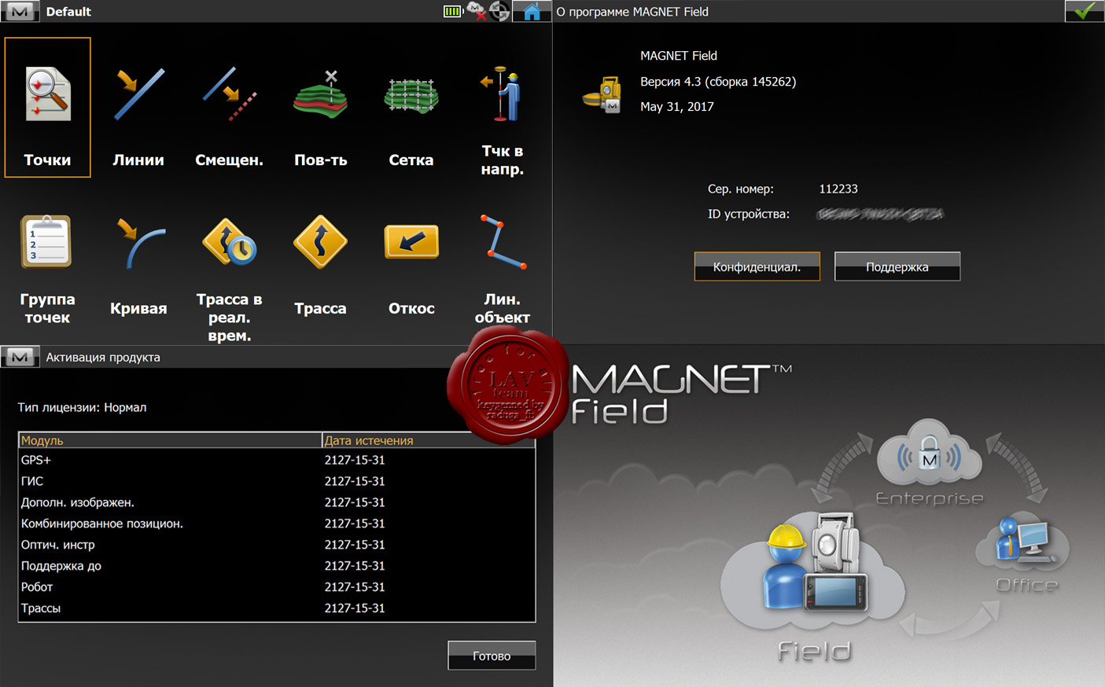Click the Тип лицензии: Нормал label
Image resolution: width=1105 pixels, height=687 pixels.
point(82,407)
